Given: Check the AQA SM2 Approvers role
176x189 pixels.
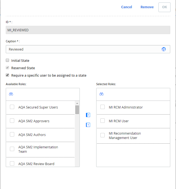Looking at the screenshot, I should pyautogui.click(x=12, y=121).
